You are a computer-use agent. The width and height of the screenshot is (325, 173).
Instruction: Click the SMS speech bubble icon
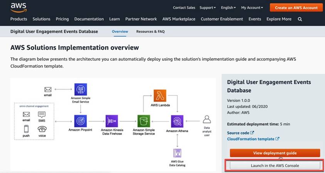point(42,115)
